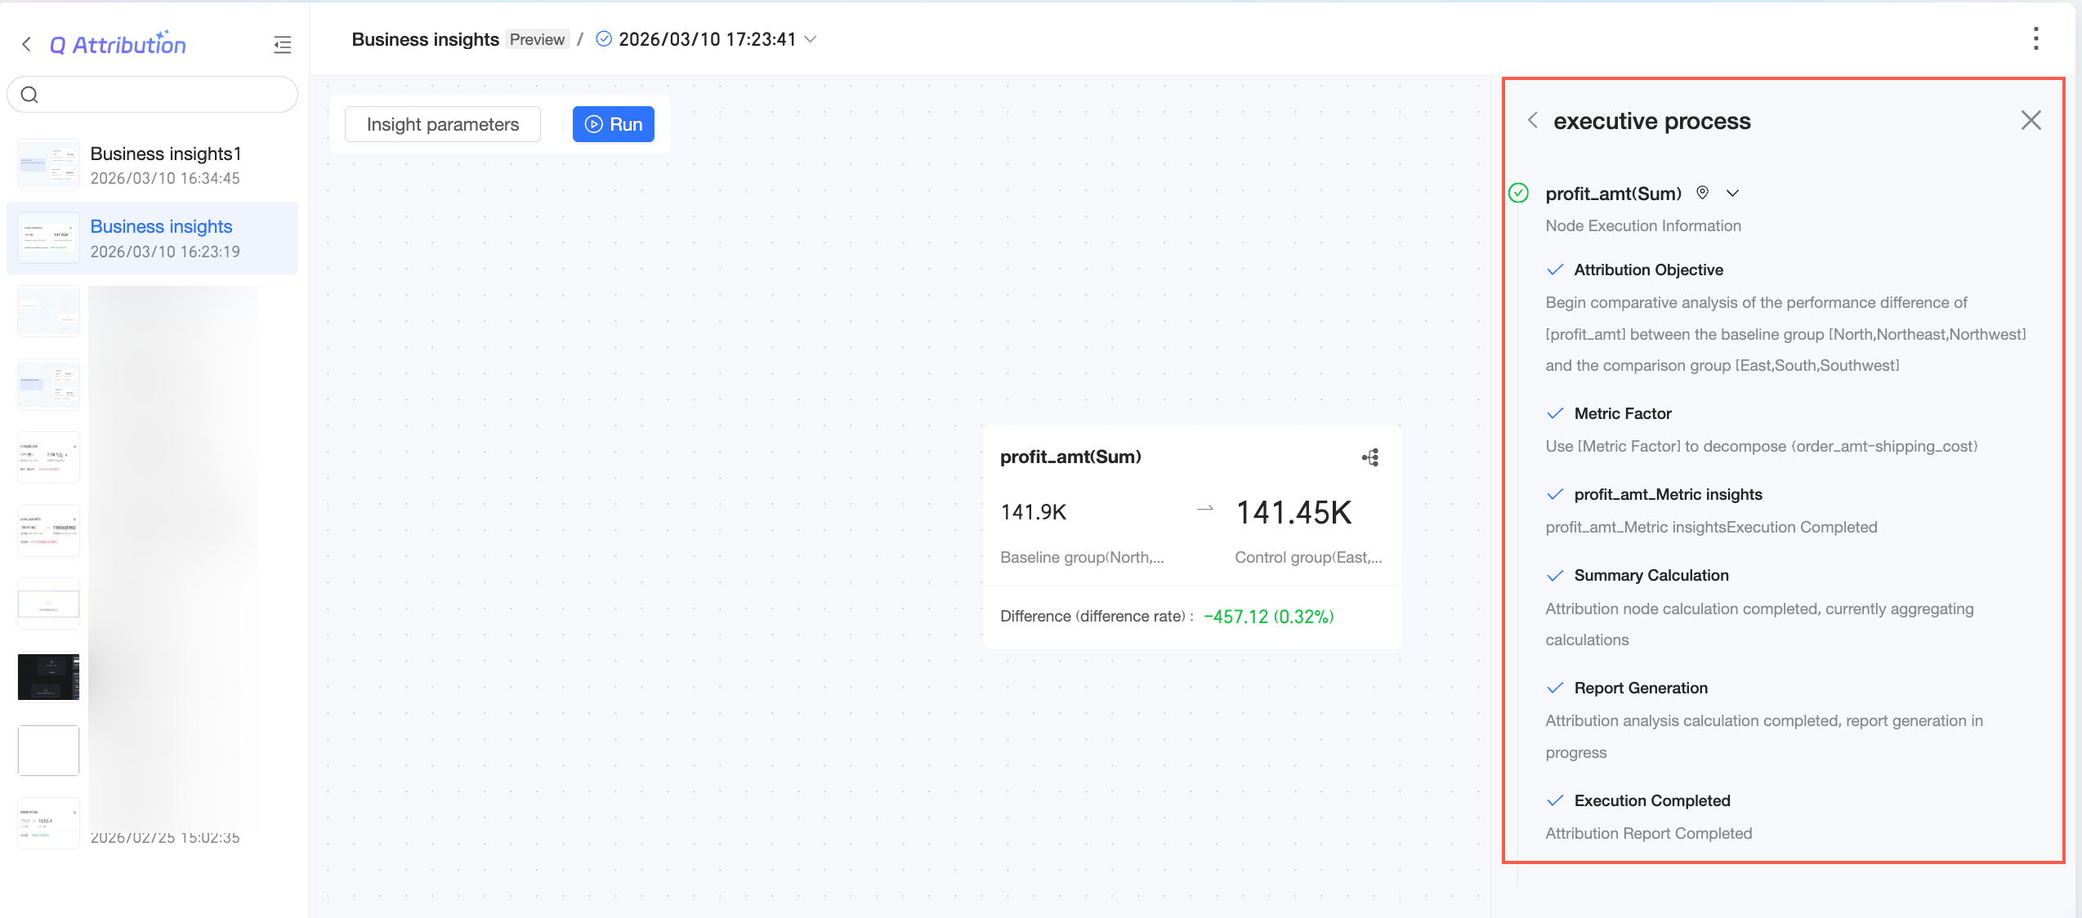Run the insight analysis

(x=614, y=124)
